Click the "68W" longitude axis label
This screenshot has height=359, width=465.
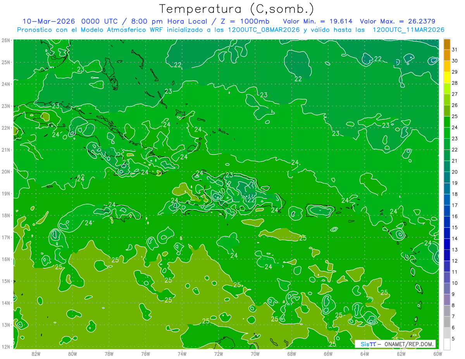292,353
